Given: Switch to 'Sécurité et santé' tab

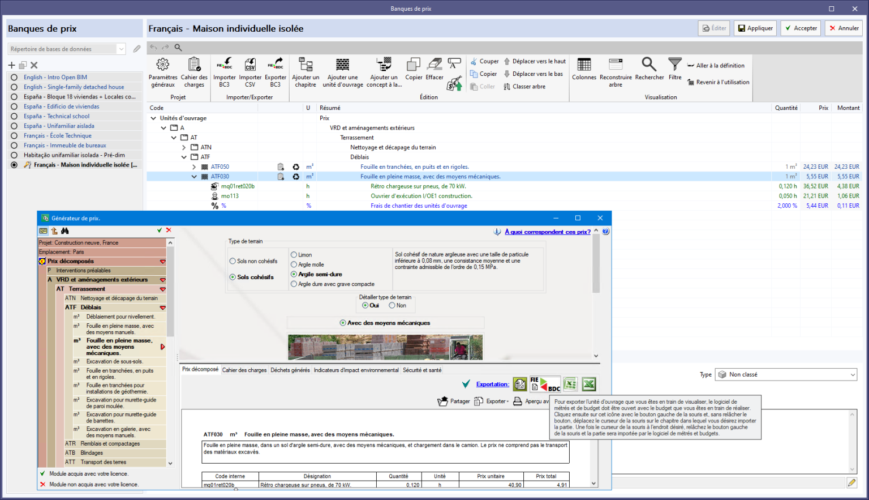Looking at the screenshot, I should click(422, 370).
